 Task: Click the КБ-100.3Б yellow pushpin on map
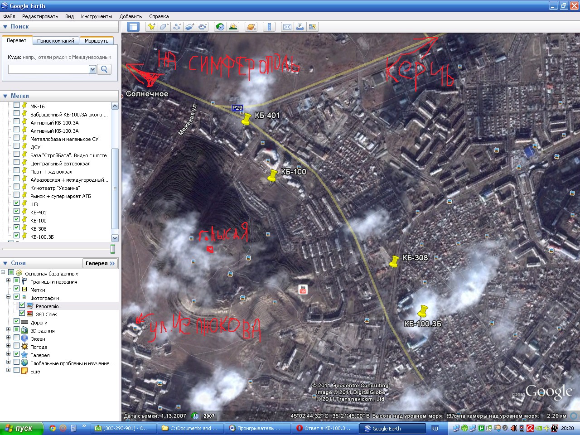(423, 312)
